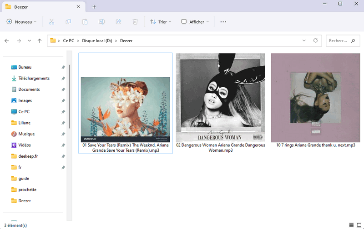This screenshot has width=364, height=229.
Task: Click filename 01 Save Your Tears (Remix)
Action: pyautogui.click(x=126, y=148)
